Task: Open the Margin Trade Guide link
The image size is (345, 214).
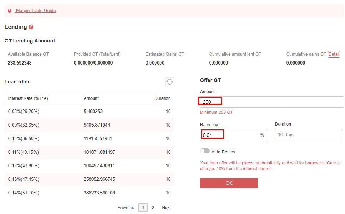Action: point(35,11)
